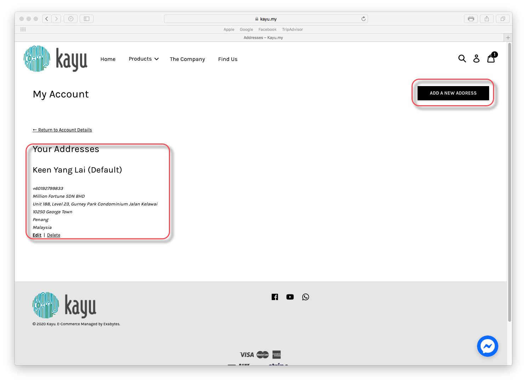Open the Facebook icon in the footer
This screenshot has height=383, width=527.
275,297
